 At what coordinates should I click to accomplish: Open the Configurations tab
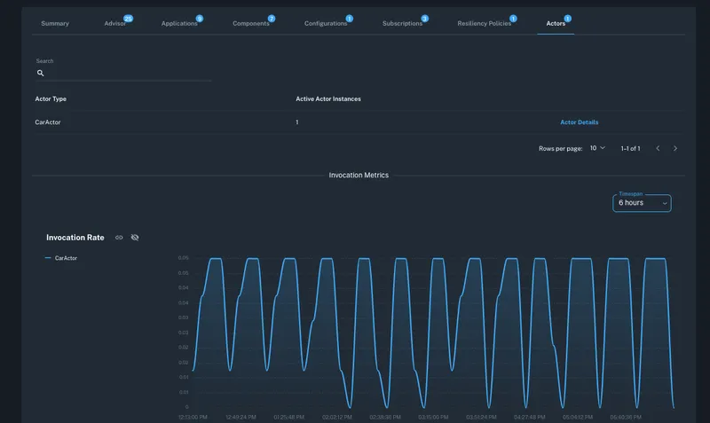[x=326, y=23]
